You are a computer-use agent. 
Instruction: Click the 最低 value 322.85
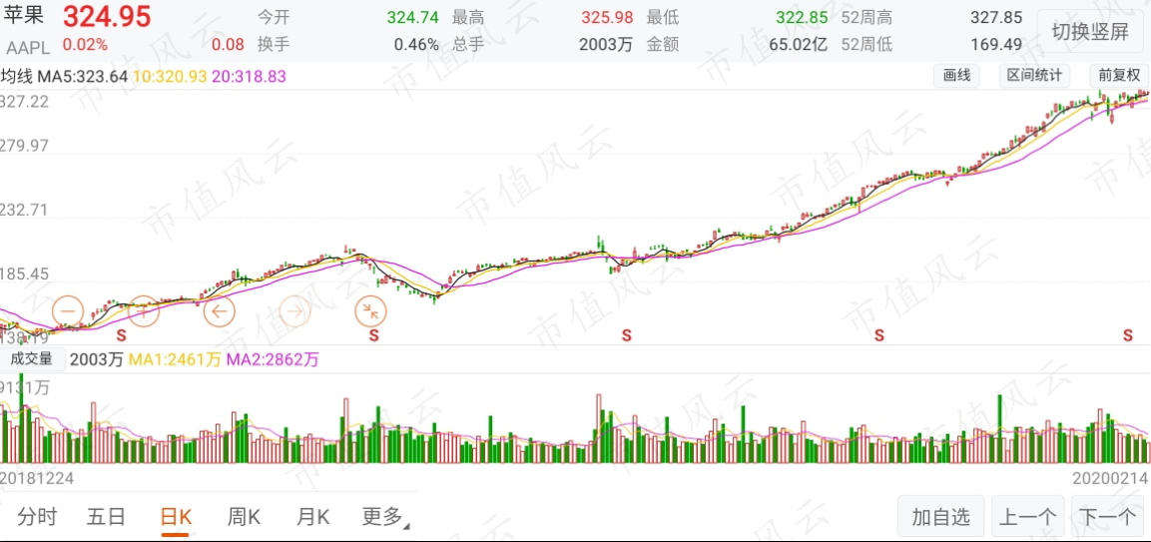802,18
